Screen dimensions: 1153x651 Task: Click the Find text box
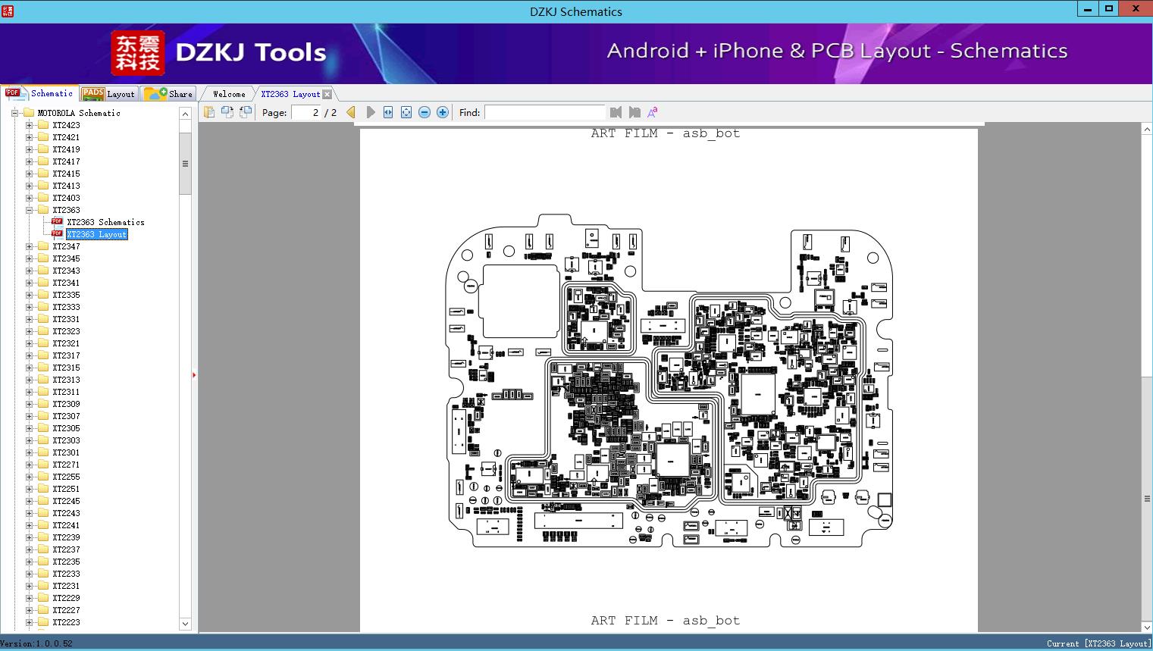click(544, 112)
